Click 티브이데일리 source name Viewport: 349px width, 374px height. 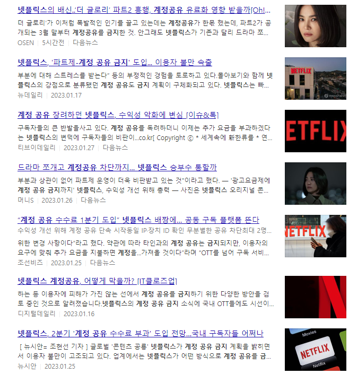(x=37, y=147)
